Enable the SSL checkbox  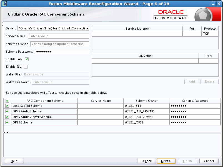(x=26, y=67)
